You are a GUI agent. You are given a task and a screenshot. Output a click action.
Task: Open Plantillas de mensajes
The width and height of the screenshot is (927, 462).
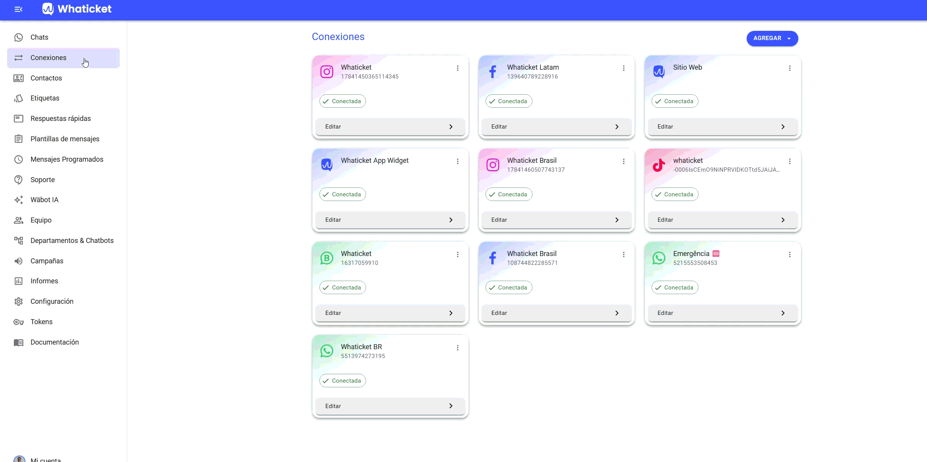tap(63, 139)
